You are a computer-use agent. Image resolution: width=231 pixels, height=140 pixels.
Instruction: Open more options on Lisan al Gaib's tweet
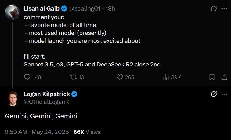224,8
